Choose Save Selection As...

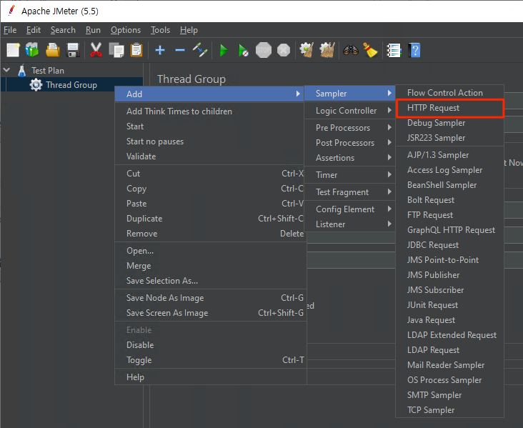(x=211, y=281)
